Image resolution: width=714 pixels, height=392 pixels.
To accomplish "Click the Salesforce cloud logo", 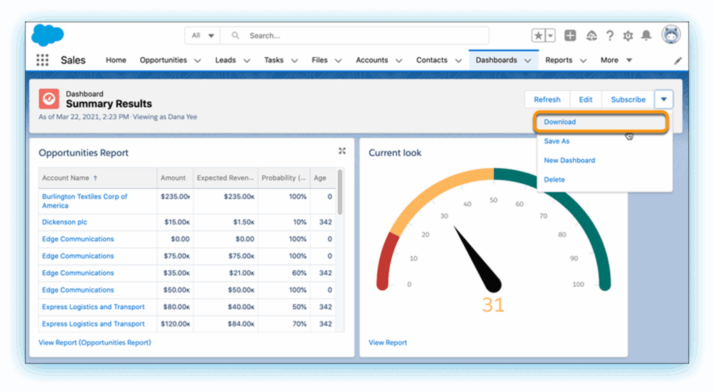I will coord(47,35).
